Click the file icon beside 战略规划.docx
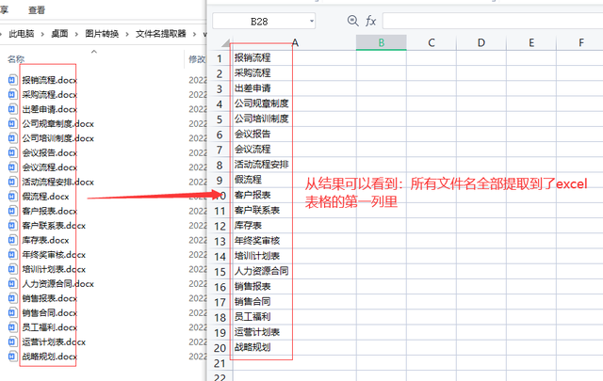Screen dimensions: 603x381 12,357
